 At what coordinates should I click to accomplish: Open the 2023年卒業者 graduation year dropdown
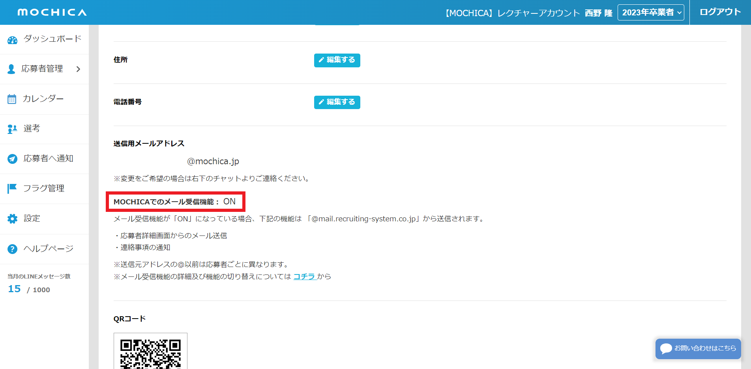(x=651, y=13)
